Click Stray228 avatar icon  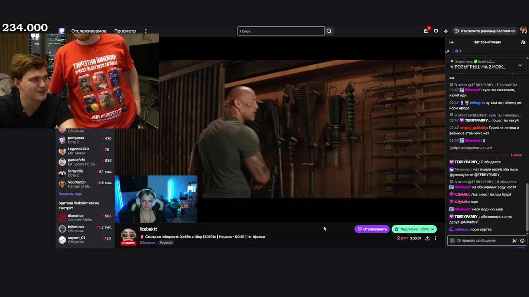[x=62, y=173]
